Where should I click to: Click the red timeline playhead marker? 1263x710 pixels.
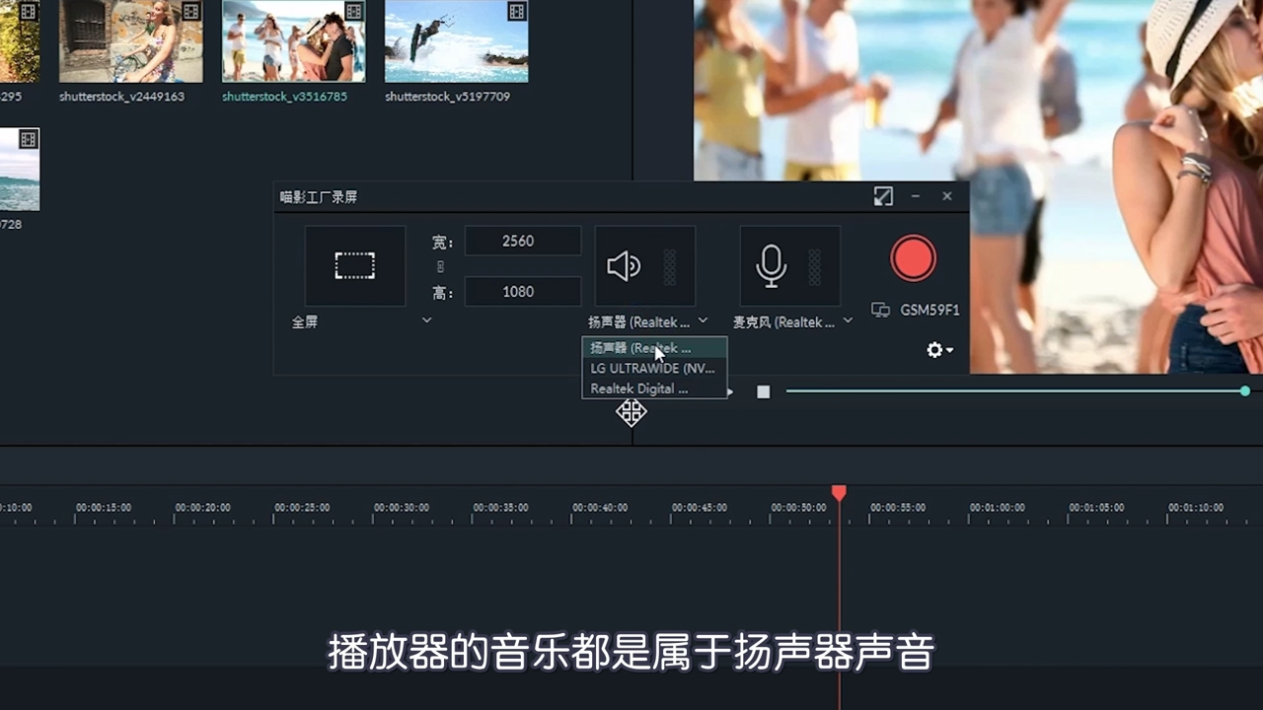[839, 492]
